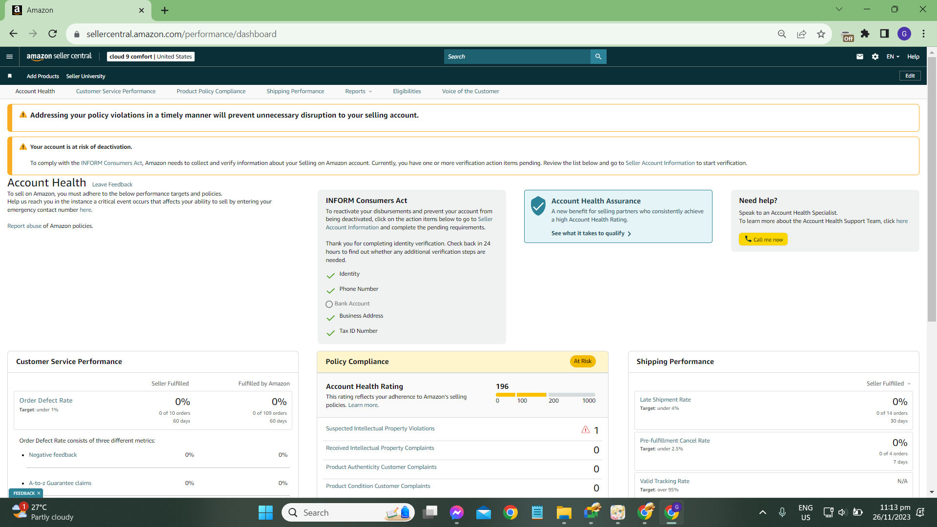Open the Order Defect Rate metric
The height and width of the screenshot is (527, 937).
point(46,401)
